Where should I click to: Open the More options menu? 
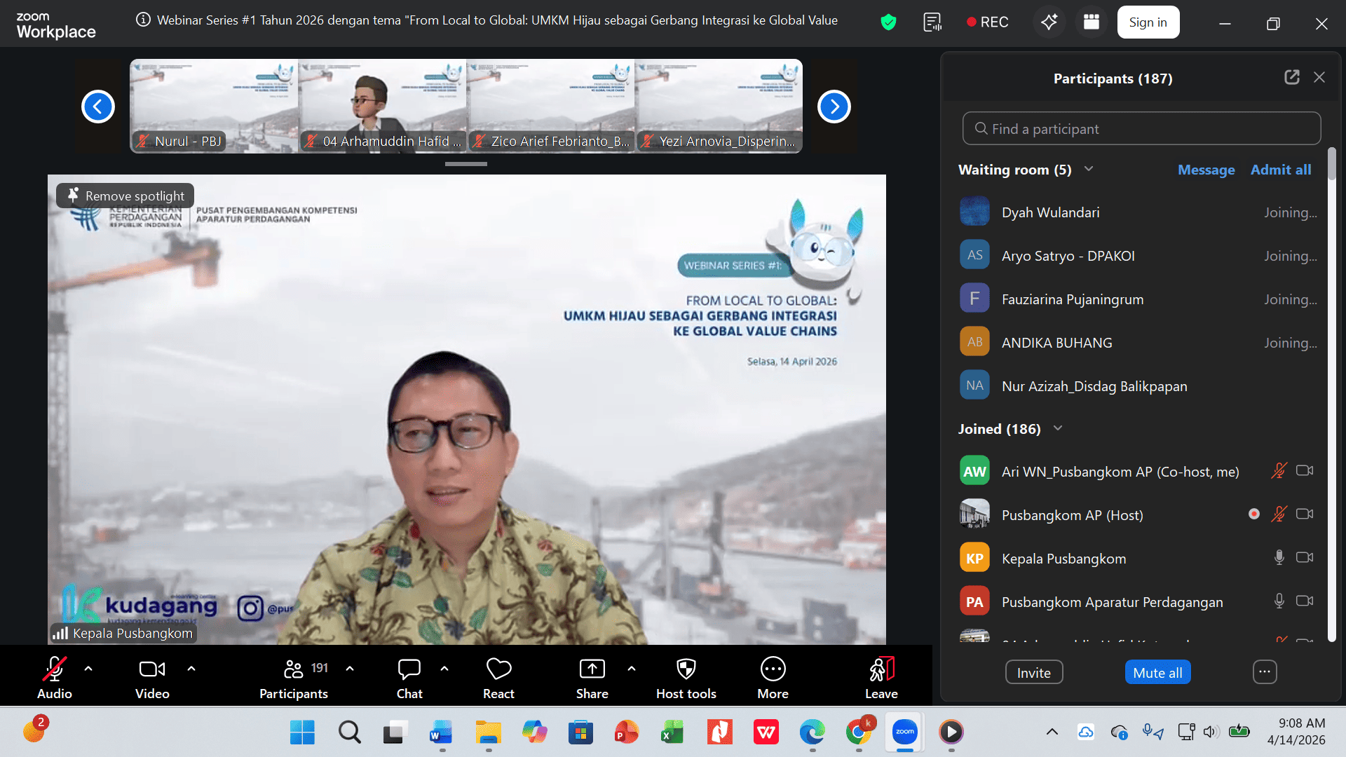(x=773, y=669)
